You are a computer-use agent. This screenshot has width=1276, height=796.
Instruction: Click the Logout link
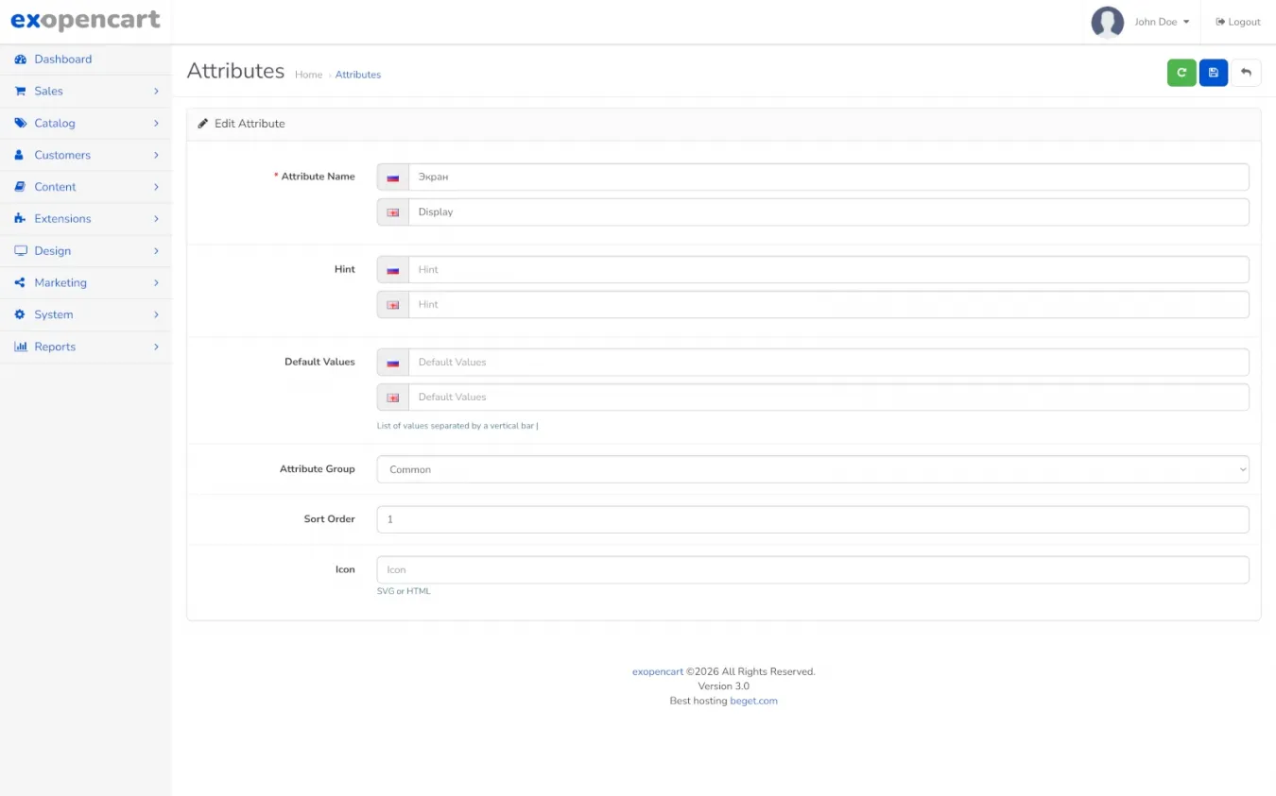(x=1238, y=22)
